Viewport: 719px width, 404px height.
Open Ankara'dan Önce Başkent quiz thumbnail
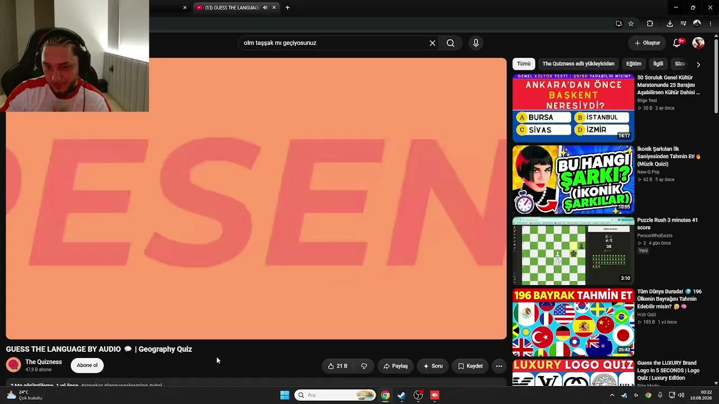pyautogui.click(x=574, y=108)
